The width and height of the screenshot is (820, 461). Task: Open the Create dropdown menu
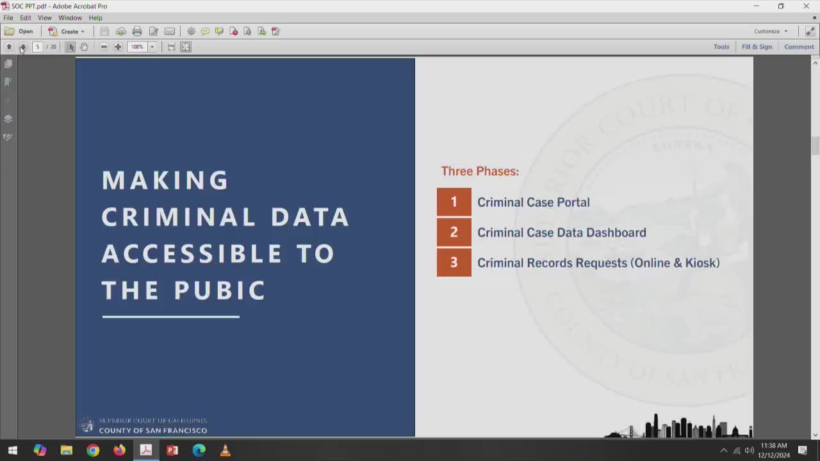(67, 31)
